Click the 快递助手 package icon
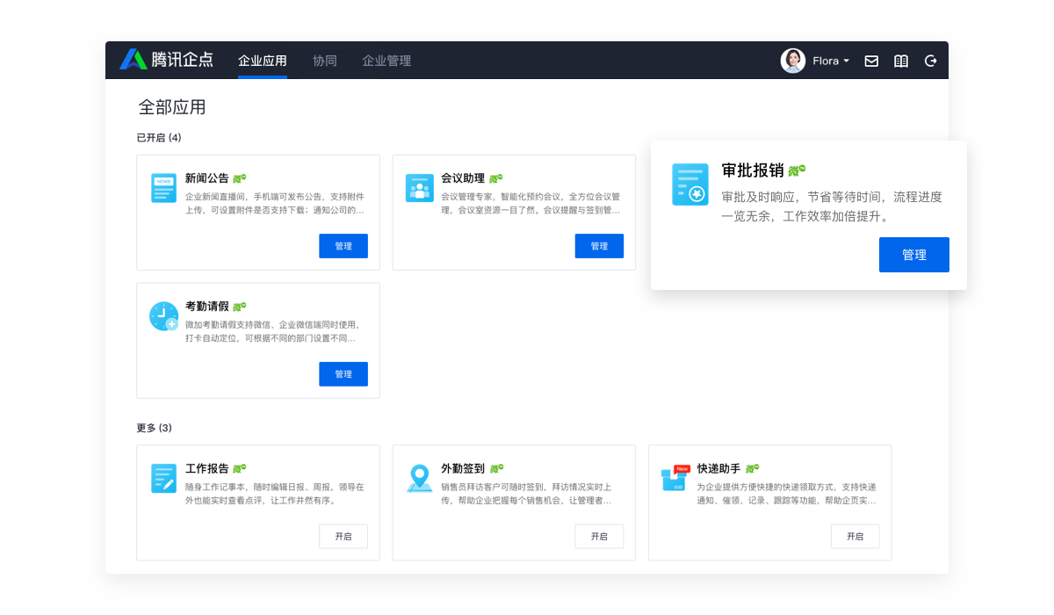Image resolution: width=1054 pixels, height=615 pixels. [x=675, y=478]
